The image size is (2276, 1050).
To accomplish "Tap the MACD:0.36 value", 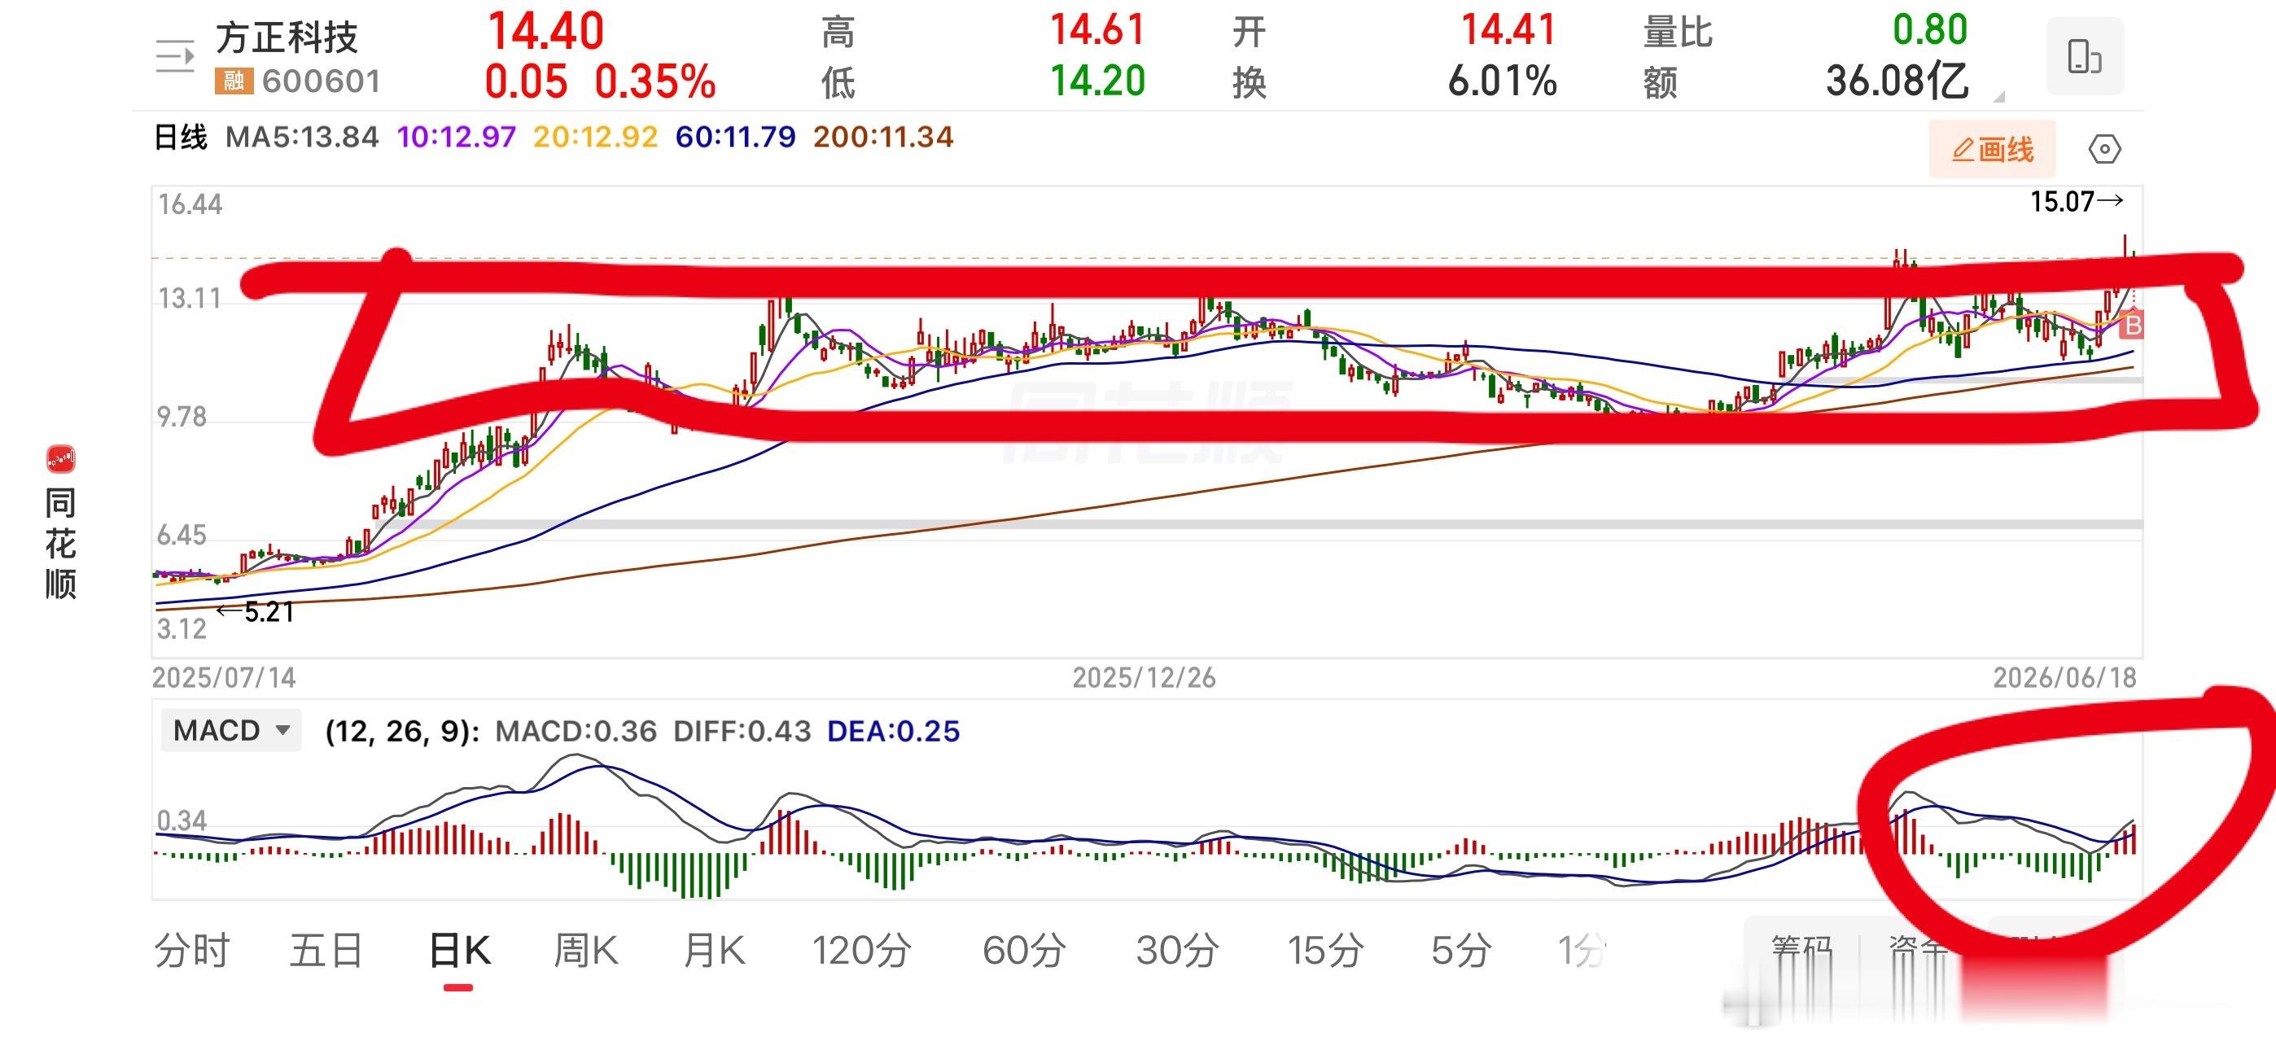I will (x=576, y=731).
